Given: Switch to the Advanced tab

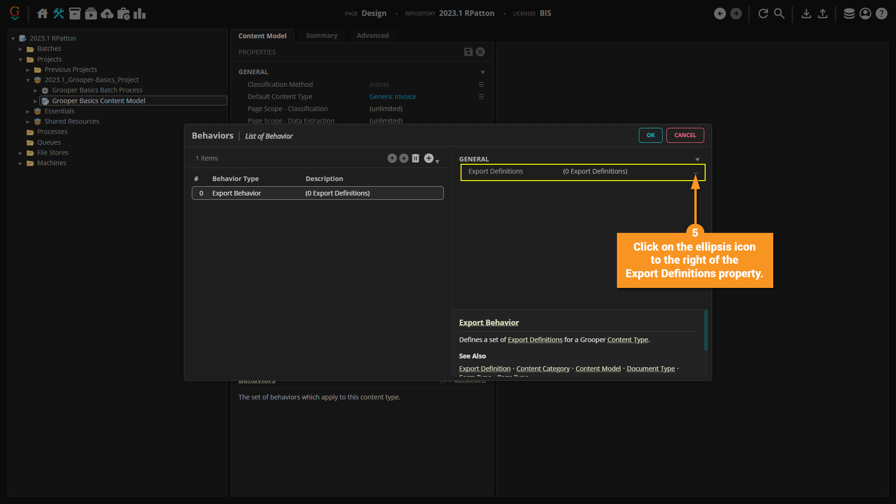Looking at the screenshot, I should click(372, 35).
